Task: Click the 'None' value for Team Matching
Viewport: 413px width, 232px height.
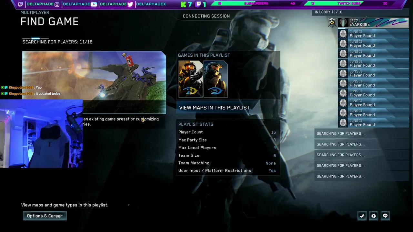Action: tap(271, 163)
